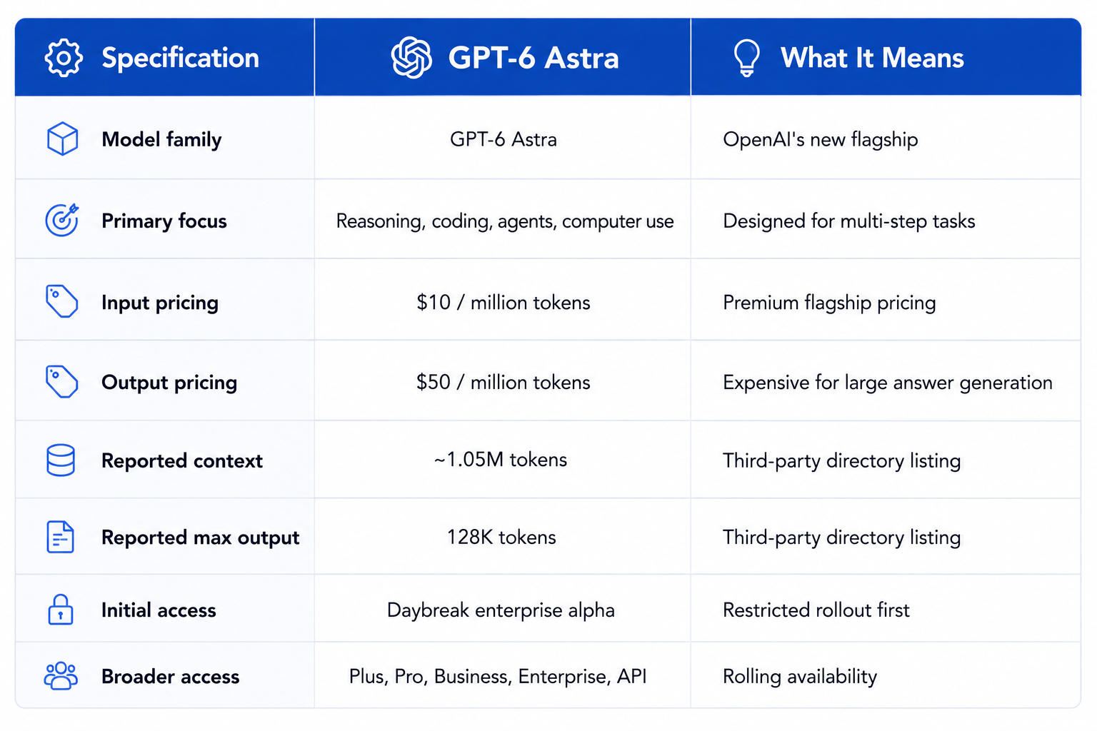
Task: Click the gear icon beside Specification header
Action: [x=64, y=58]
